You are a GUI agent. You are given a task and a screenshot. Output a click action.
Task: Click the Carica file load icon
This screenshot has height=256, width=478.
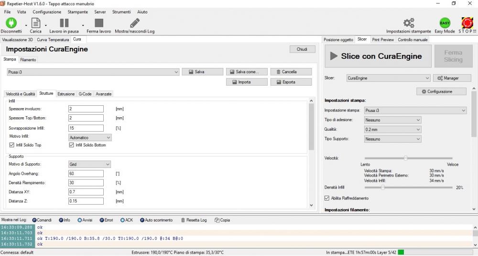coord(35,23)
